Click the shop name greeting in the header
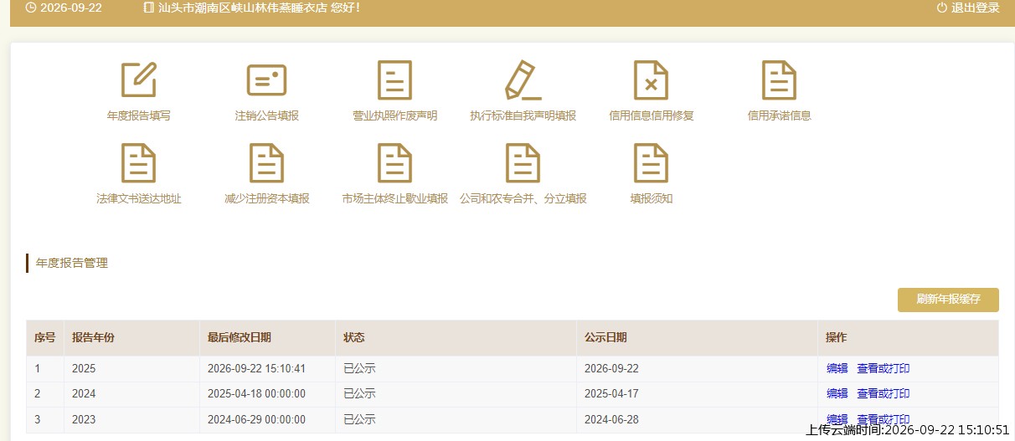Image resolution: width=1015 pixels, height=441 pixels. [x=259, y=8]
